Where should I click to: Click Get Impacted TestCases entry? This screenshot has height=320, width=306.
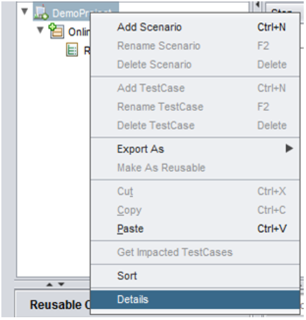(175, 252)
